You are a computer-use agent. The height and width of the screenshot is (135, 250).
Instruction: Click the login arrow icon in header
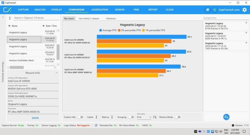tap(214, 10)
